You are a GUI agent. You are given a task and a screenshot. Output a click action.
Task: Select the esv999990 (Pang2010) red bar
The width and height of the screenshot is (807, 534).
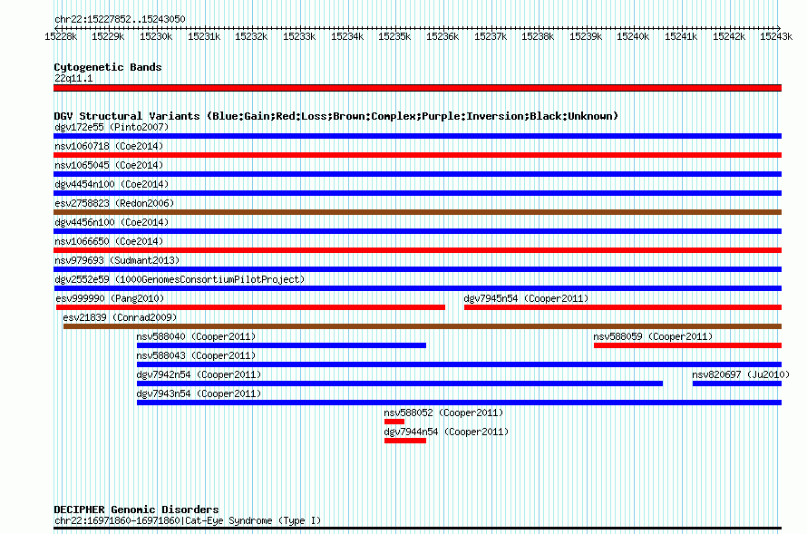pyautogui.click(x=250, y=307)
